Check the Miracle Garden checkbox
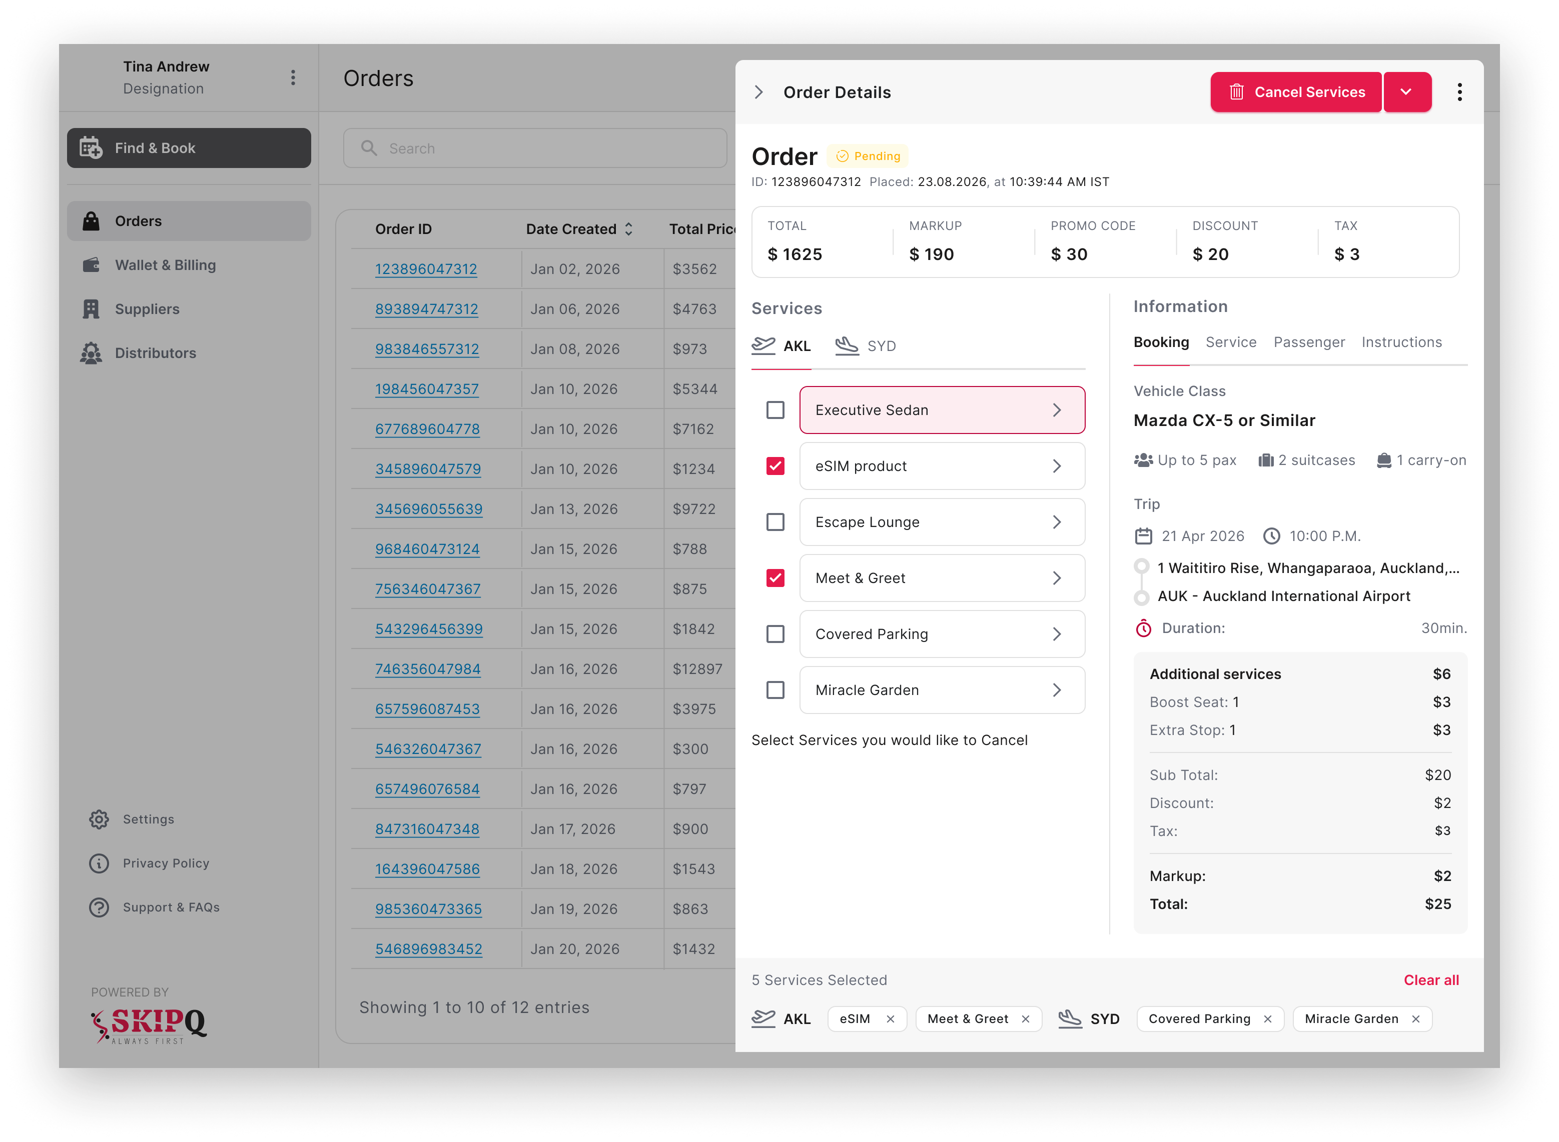This screenshot has width=1559, height=1142. tap(775, 690)
